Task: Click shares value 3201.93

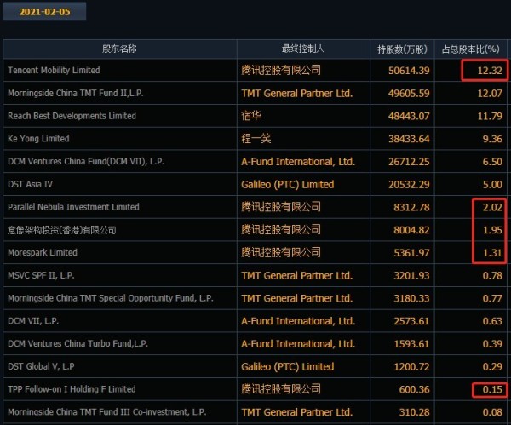Action: pyautogui.click(x=411, y=276)
